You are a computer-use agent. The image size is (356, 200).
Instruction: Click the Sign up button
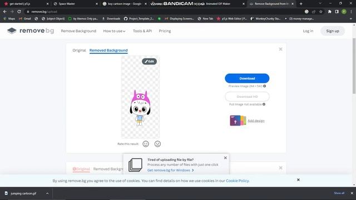click(x=333, y=31)
